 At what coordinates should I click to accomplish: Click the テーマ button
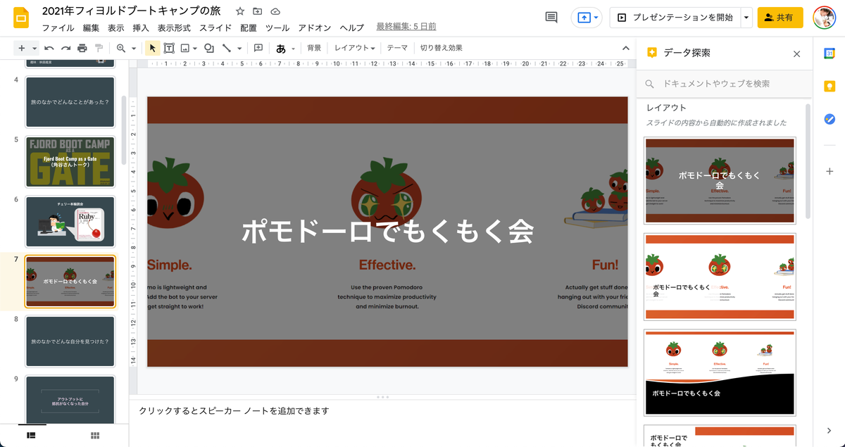(x=397, y=48)
